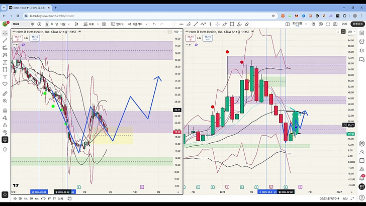
Task: Open the calendar icon in right sidebar
Action: pos(361,160)
